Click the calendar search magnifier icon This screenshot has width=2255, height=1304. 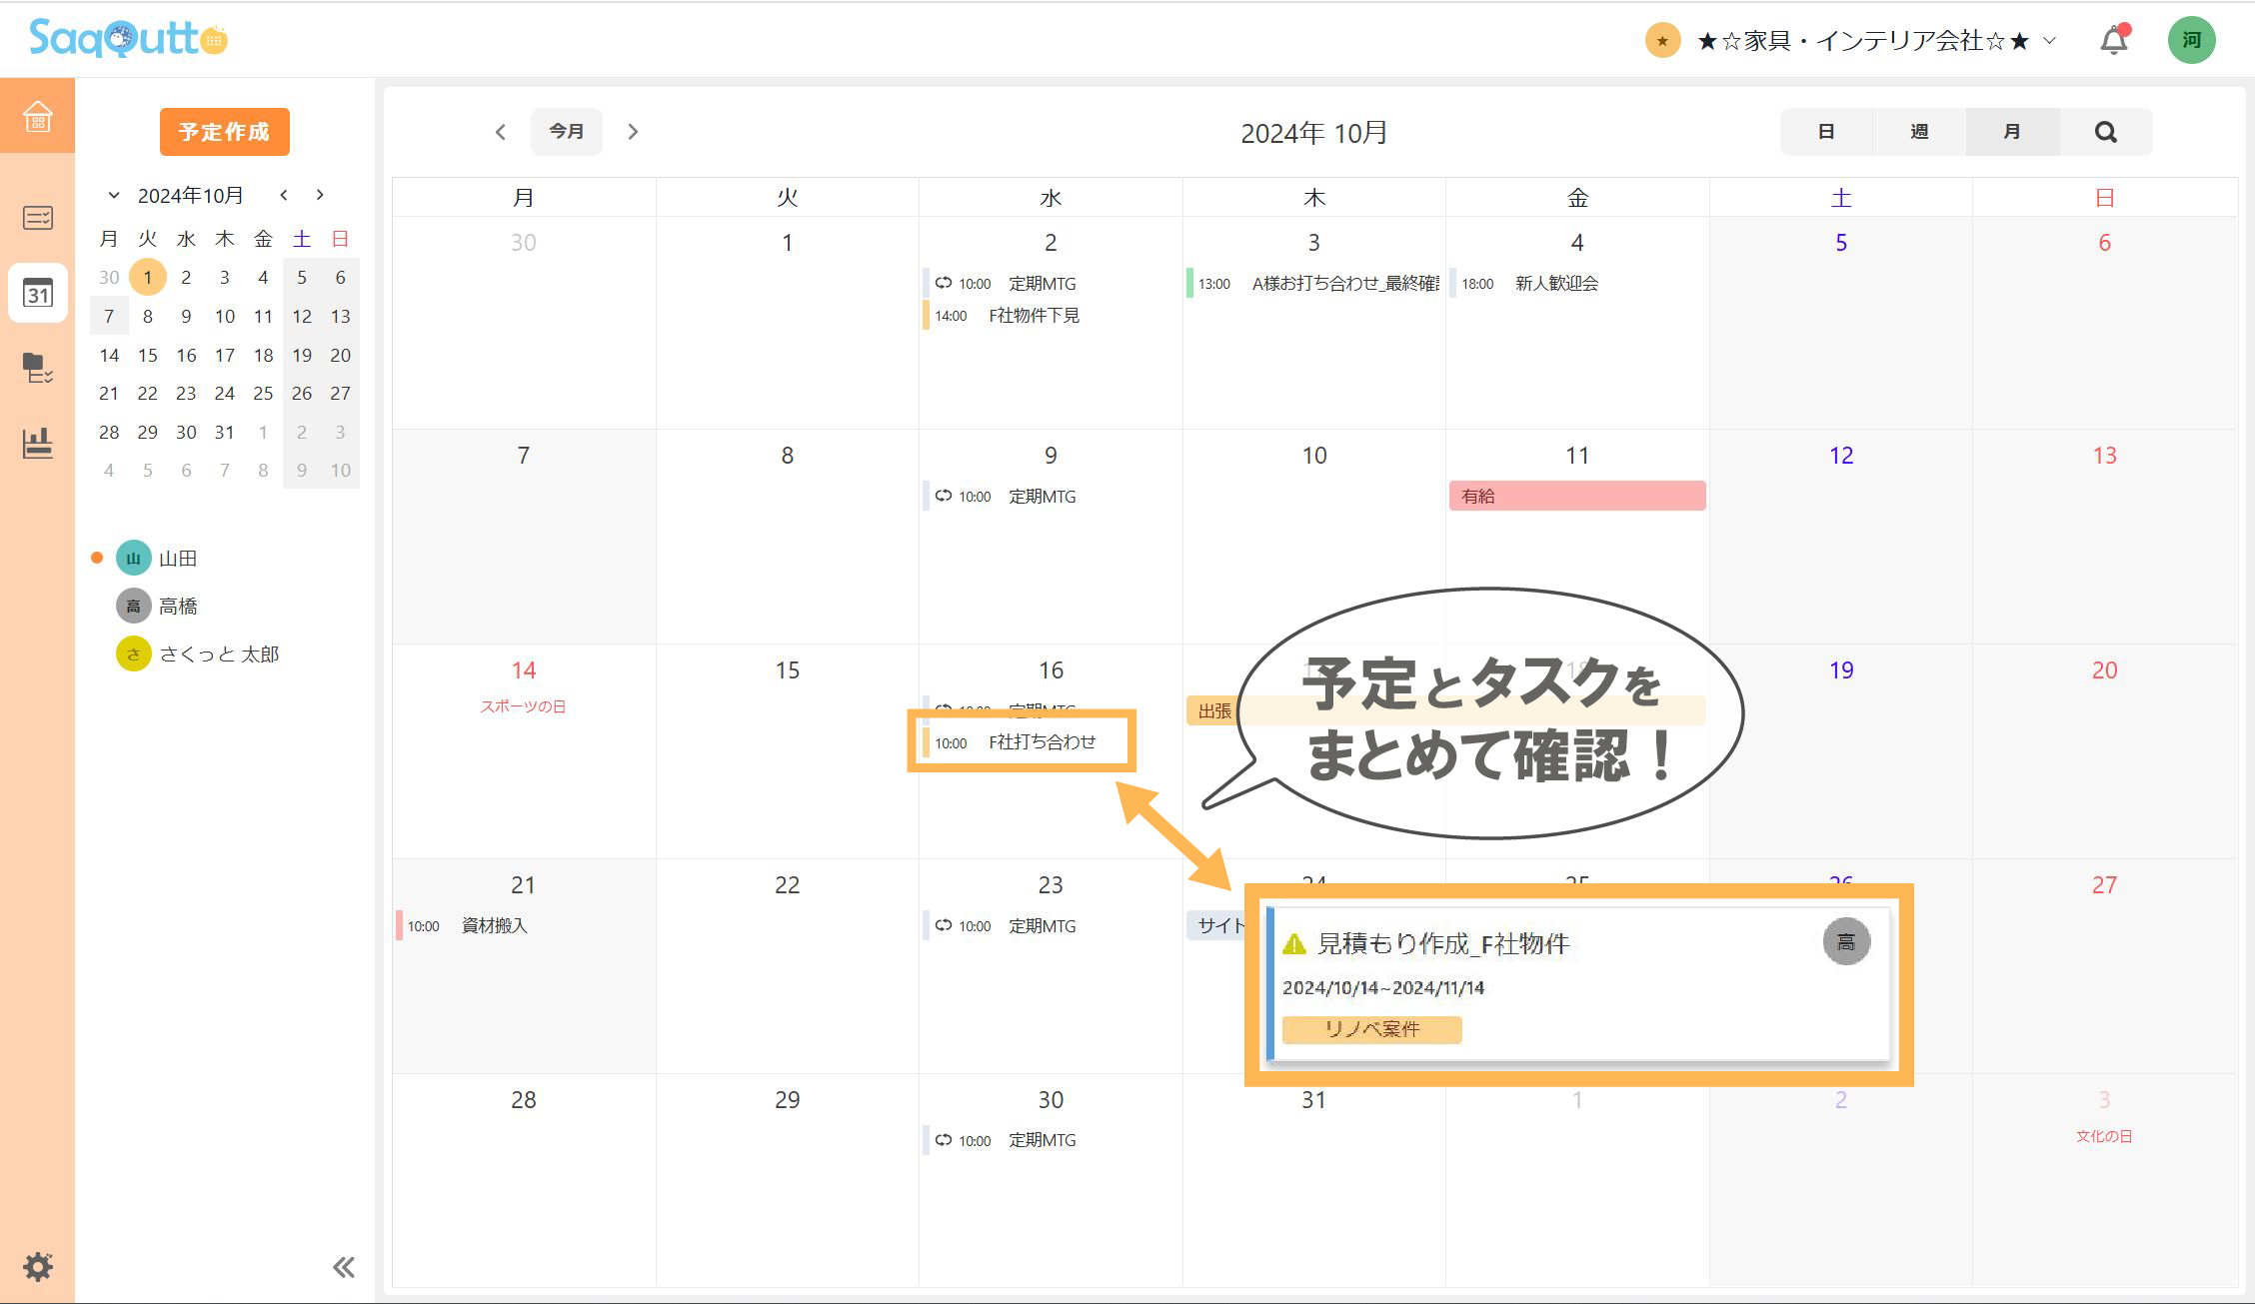(2105, 132)
